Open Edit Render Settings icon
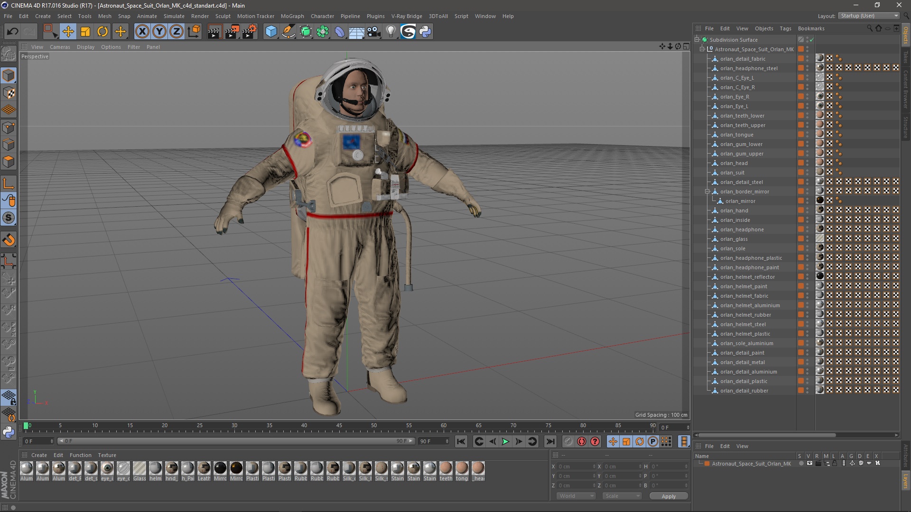The image size is (911, 512). click(x=250, y=32)
